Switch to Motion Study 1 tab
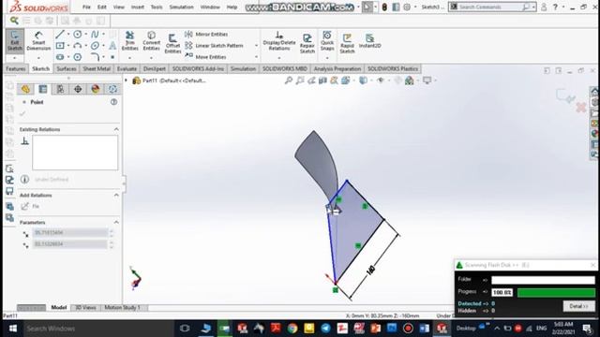 [x=123, y=307]
